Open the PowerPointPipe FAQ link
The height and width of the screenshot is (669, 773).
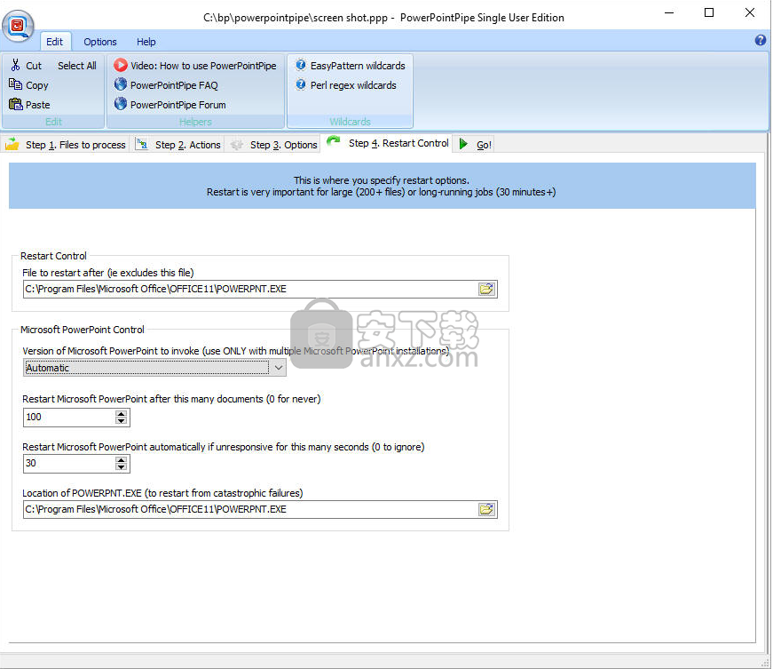(174, 85)
